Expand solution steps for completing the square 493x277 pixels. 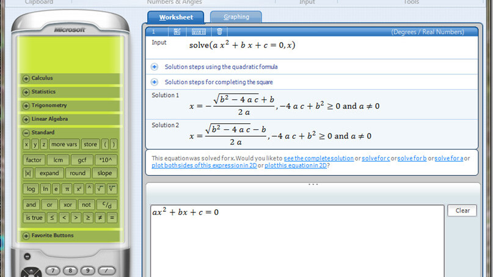click(x=155, y=82)
